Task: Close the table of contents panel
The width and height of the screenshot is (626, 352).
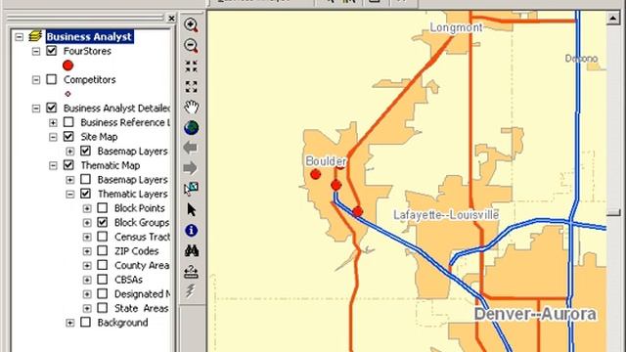Action: (x=171, y=19)
